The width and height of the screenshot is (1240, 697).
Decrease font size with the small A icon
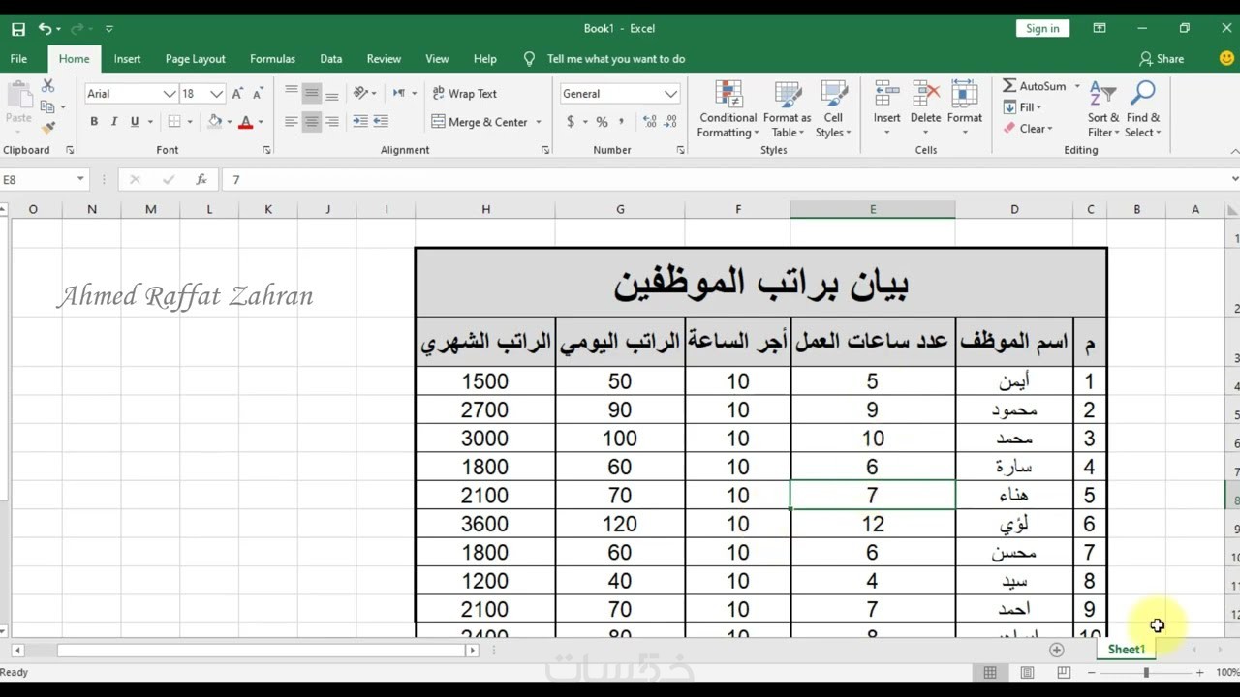258,94
